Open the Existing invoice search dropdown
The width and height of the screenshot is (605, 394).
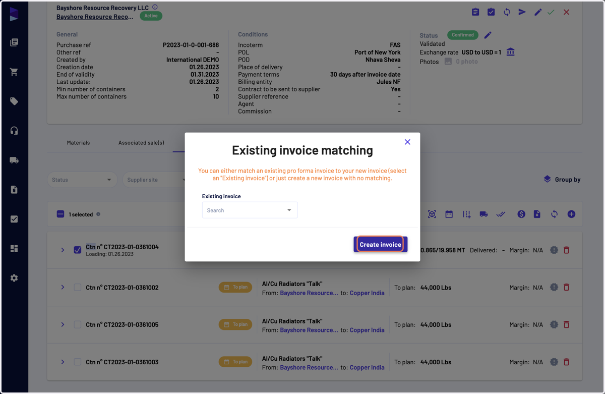[x=250, y=210]
